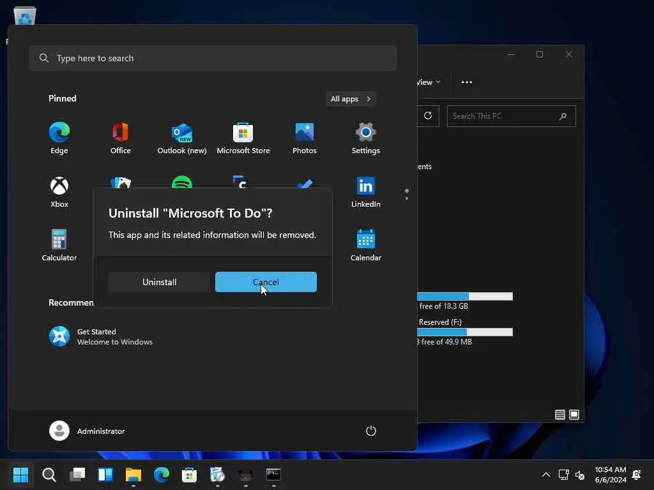Screen dimensions: 654x490
Task: Click Search This PC field
Action: pyautogui.click(x=512, y=116)
